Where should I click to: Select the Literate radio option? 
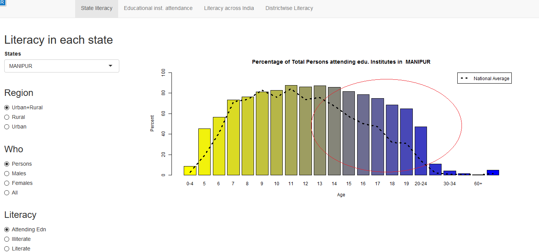coord(7,249)
